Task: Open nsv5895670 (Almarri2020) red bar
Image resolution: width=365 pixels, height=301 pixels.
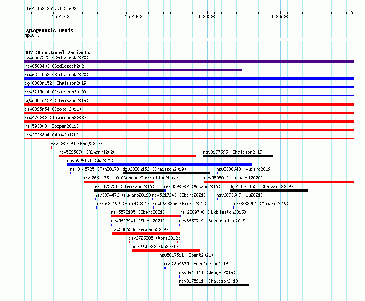Action: [127, 156]
